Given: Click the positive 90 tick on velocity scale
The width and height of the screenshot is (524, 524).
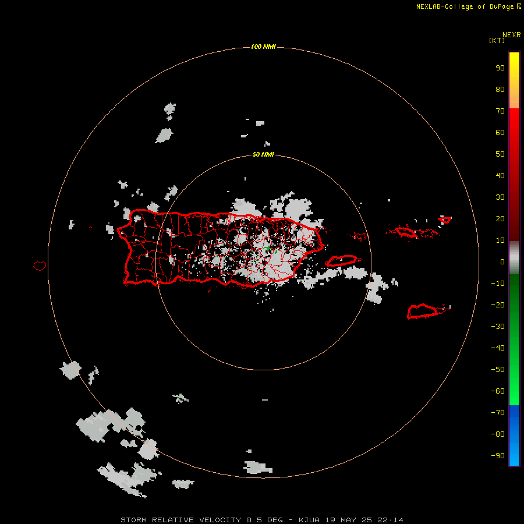Looking at the screenshot, I should click(x=500, y=68).
